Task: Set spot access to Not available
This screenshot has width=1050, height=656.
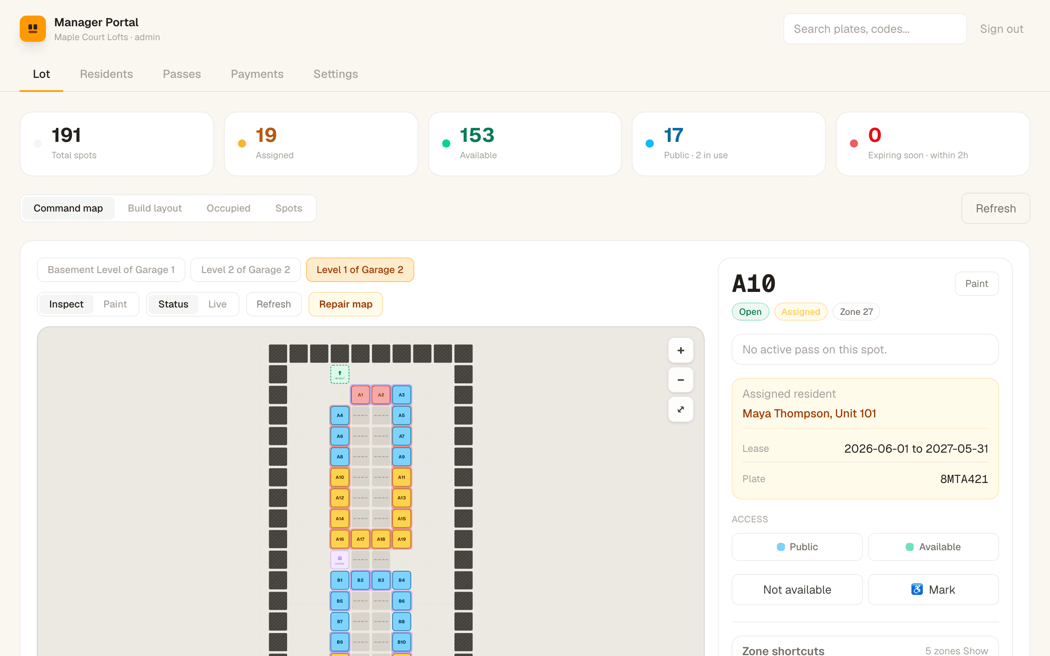Action: 797,590
